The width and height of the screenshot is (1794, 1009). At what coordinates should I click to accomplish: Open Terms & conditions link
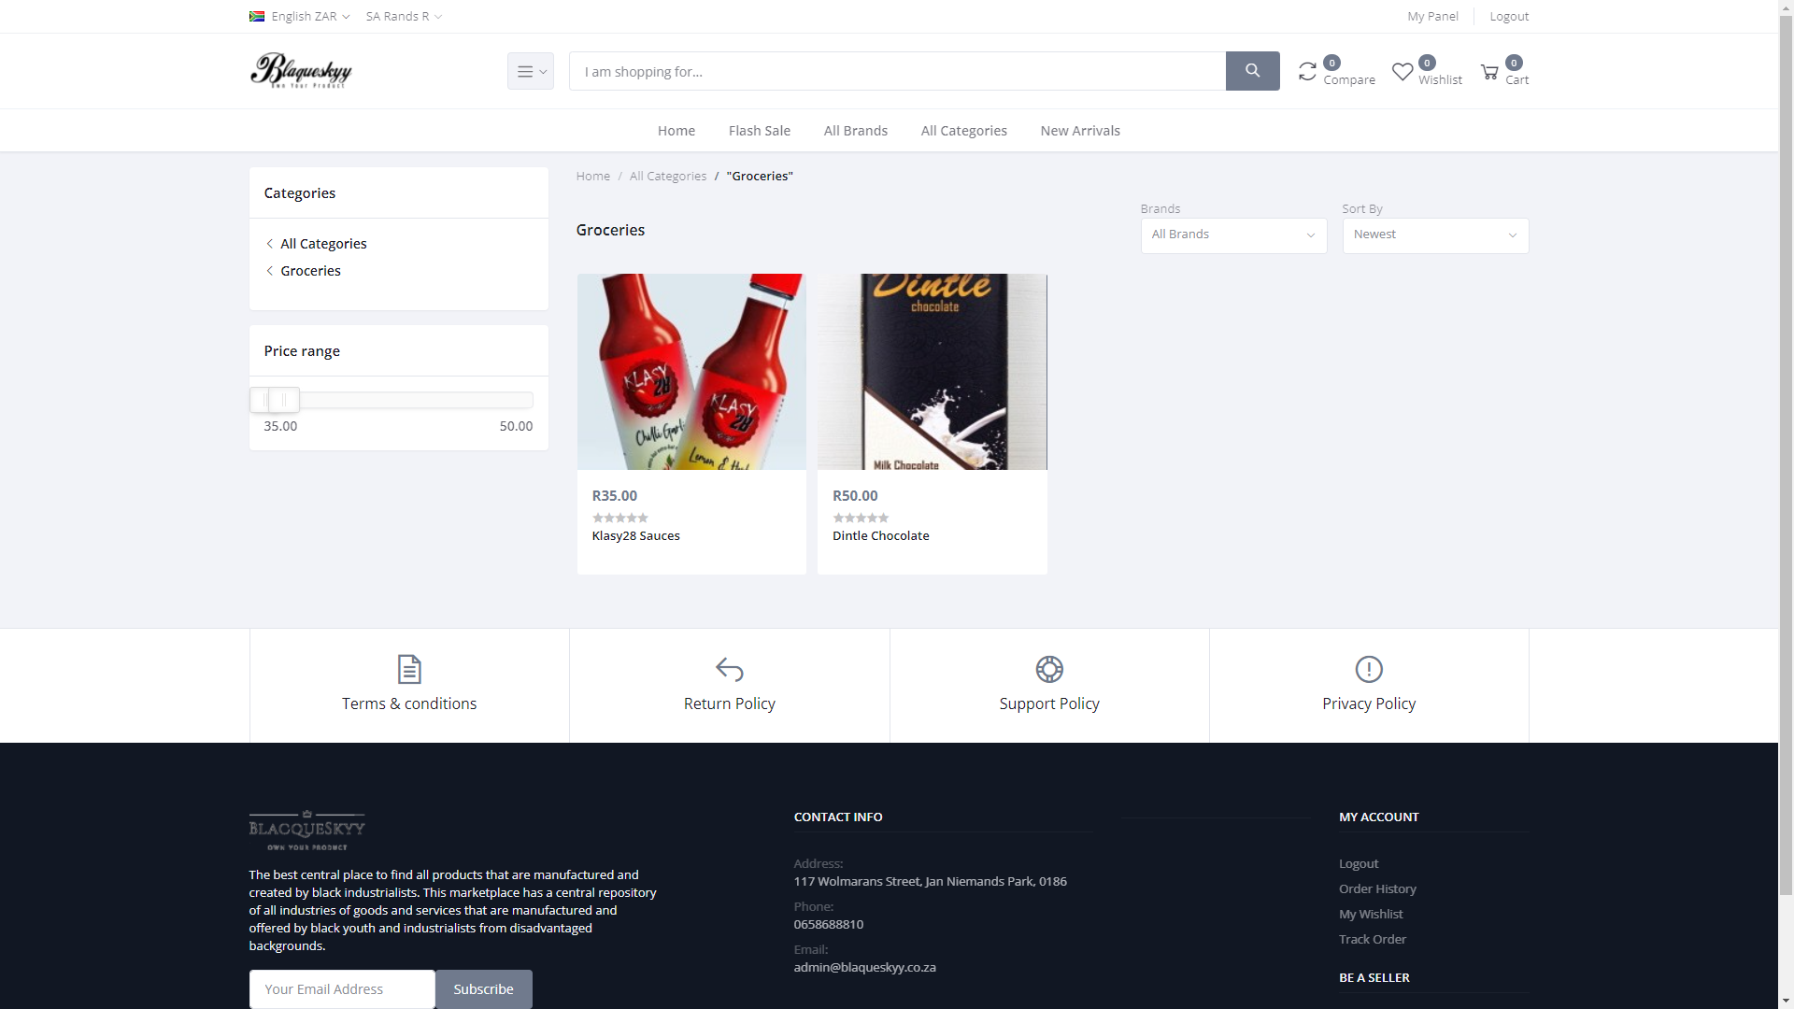[x=409, y=703]
